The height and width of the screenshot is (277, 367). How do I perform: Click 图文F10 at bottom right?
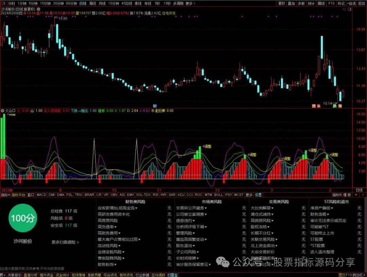(x=345, y=275)
